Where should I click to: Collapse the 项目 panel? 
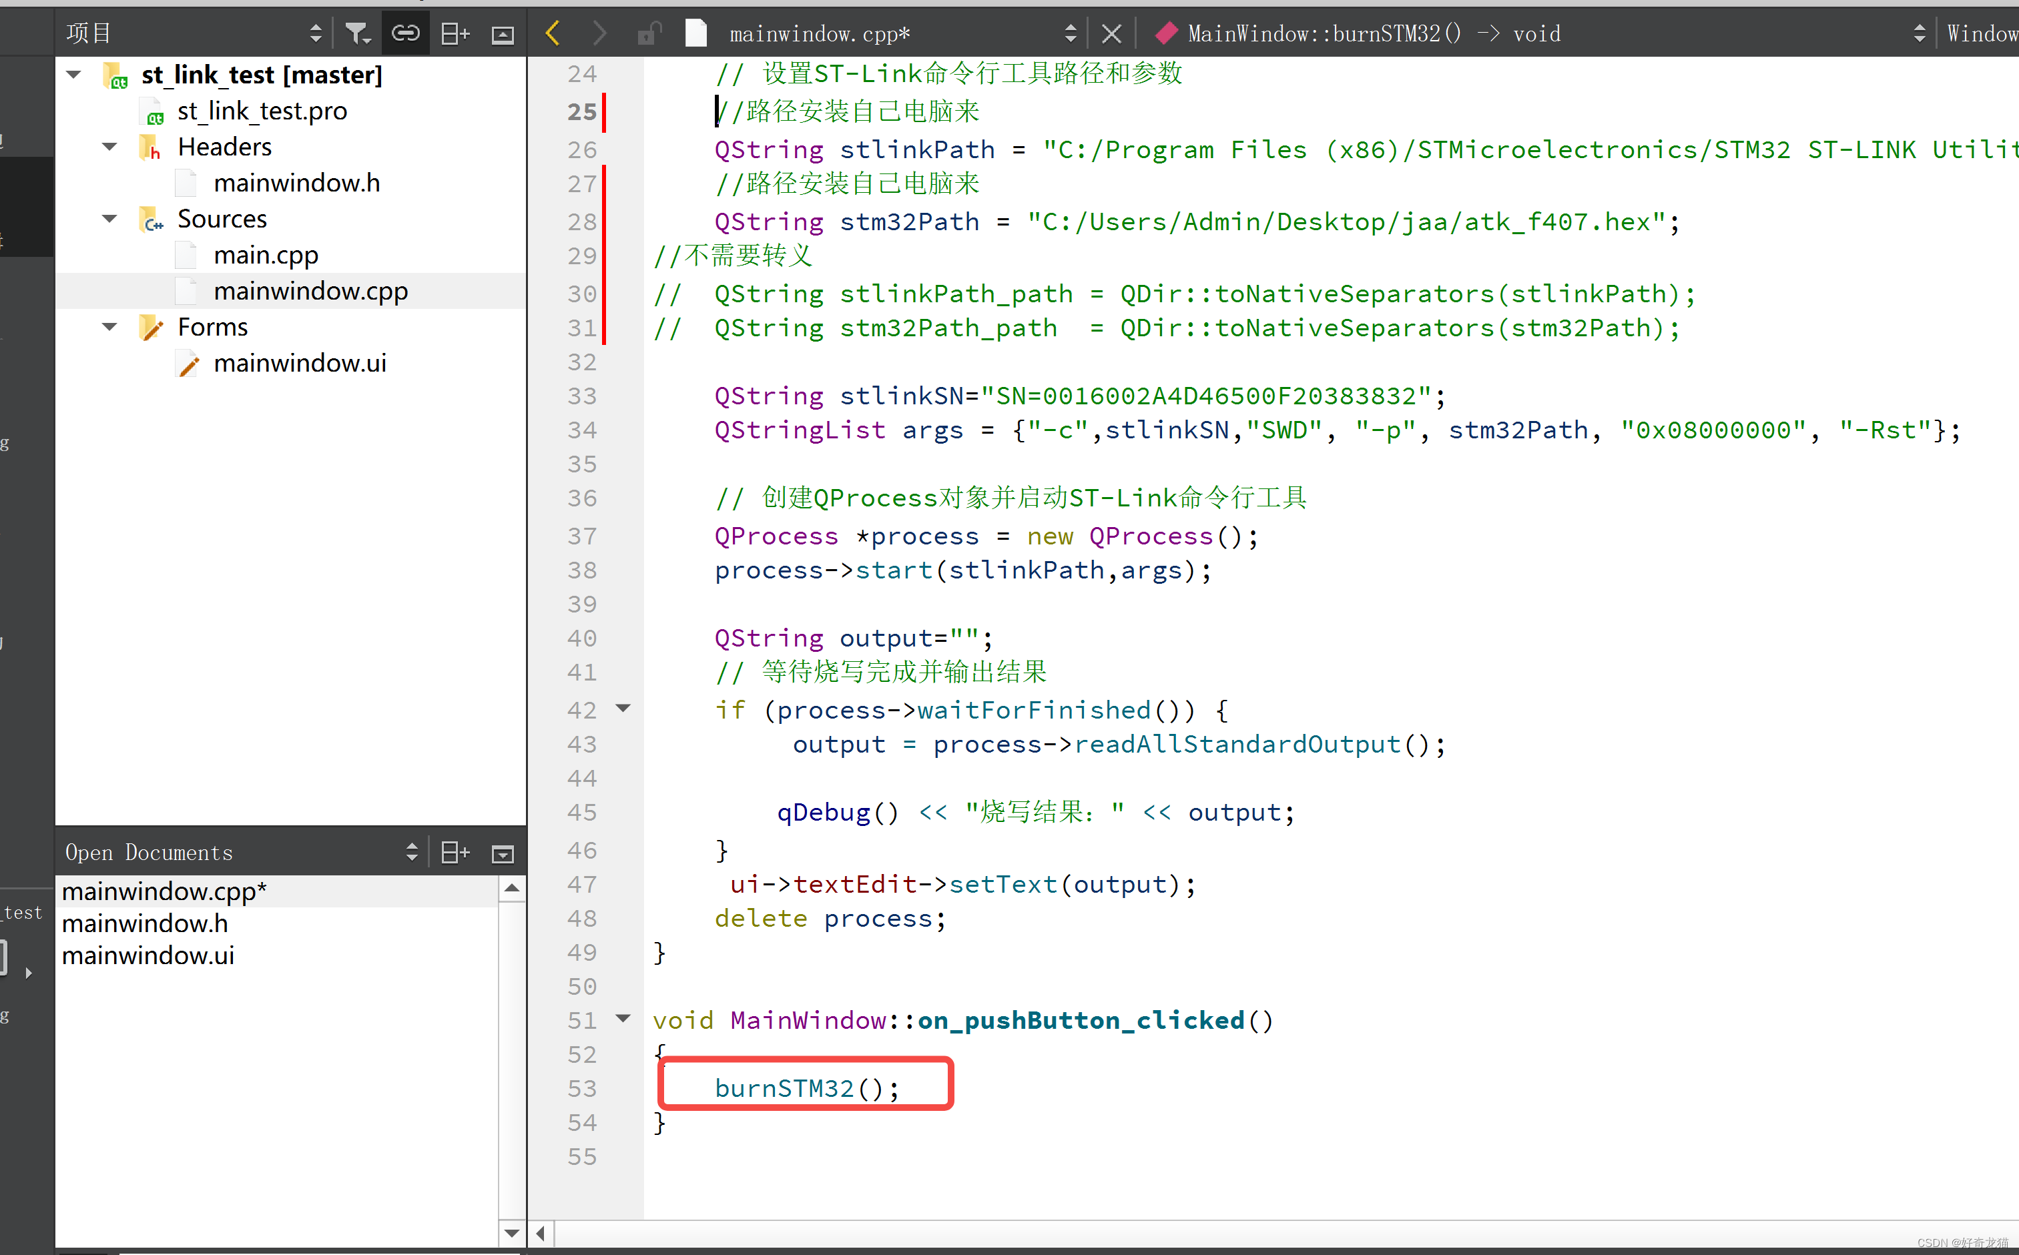(503, 33)
